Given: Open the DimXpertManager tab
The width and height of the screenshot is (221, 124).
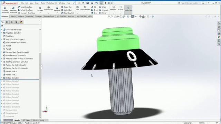Looking at the screenshot, I should [x=16, y=22].
